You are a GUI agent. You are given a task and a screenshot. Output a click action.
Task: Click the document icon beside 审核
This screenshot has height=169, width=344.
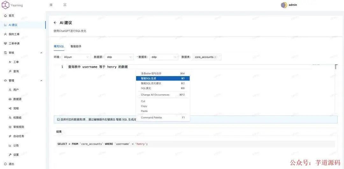pos(5,53)
